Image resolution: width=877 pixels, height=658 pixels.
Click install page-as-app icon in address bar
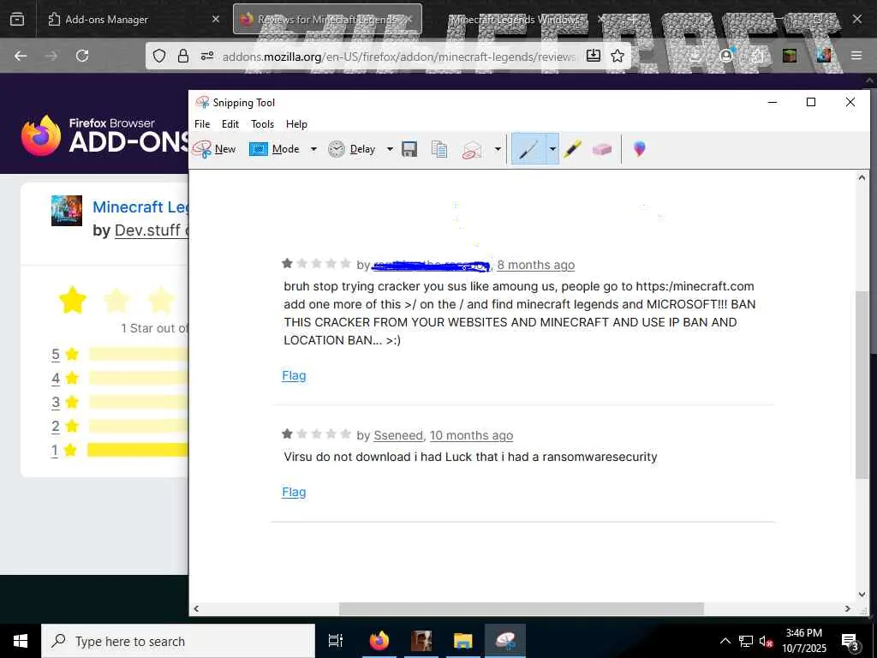tap(594, 56)
